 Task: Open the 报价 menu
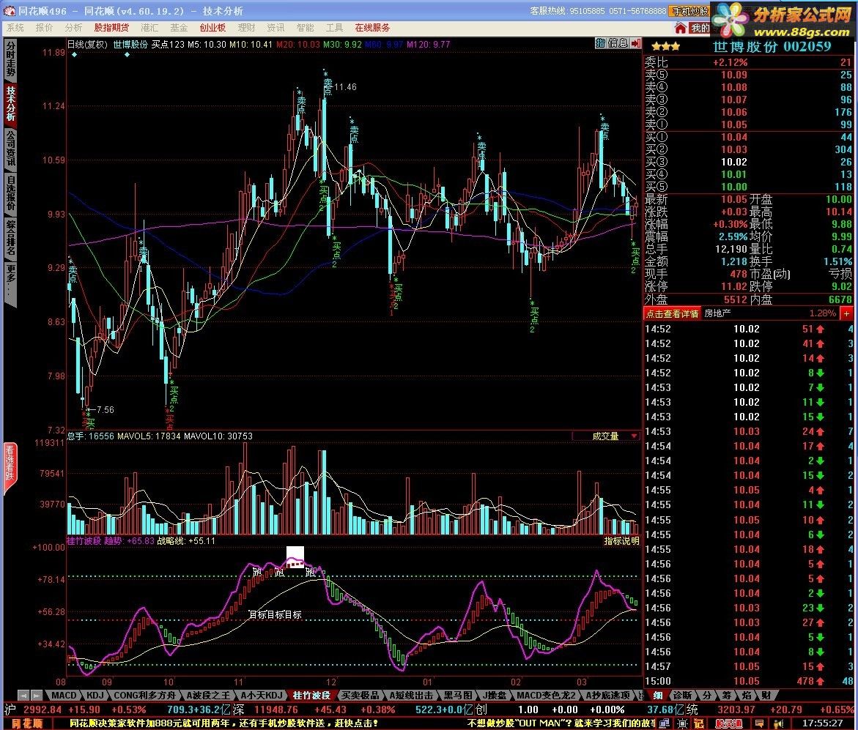click(x=44, y=27)
